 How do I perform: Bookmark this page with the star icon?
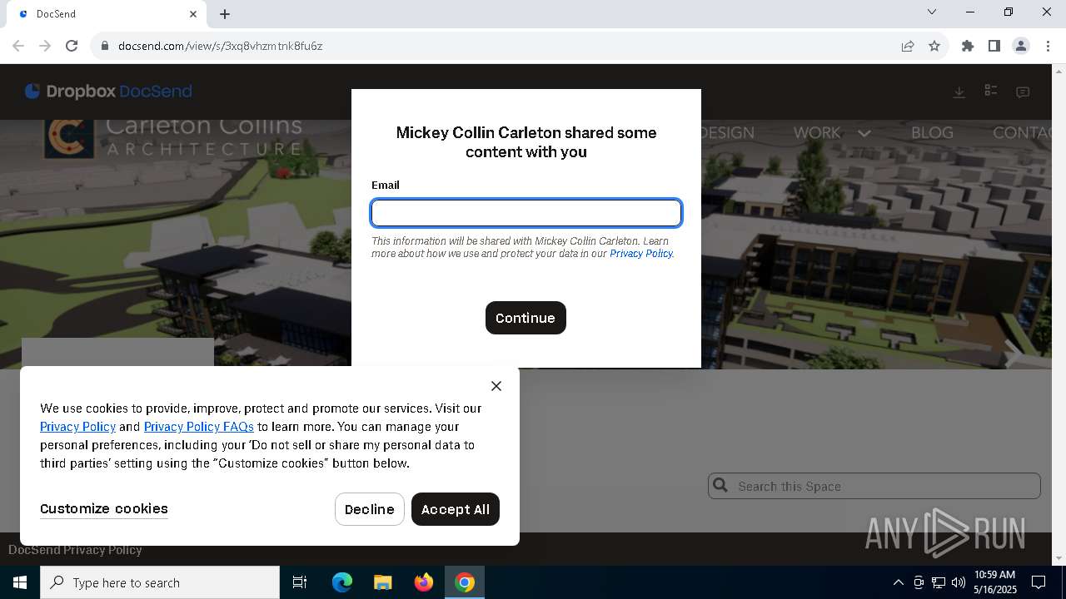tap(934, 46)
